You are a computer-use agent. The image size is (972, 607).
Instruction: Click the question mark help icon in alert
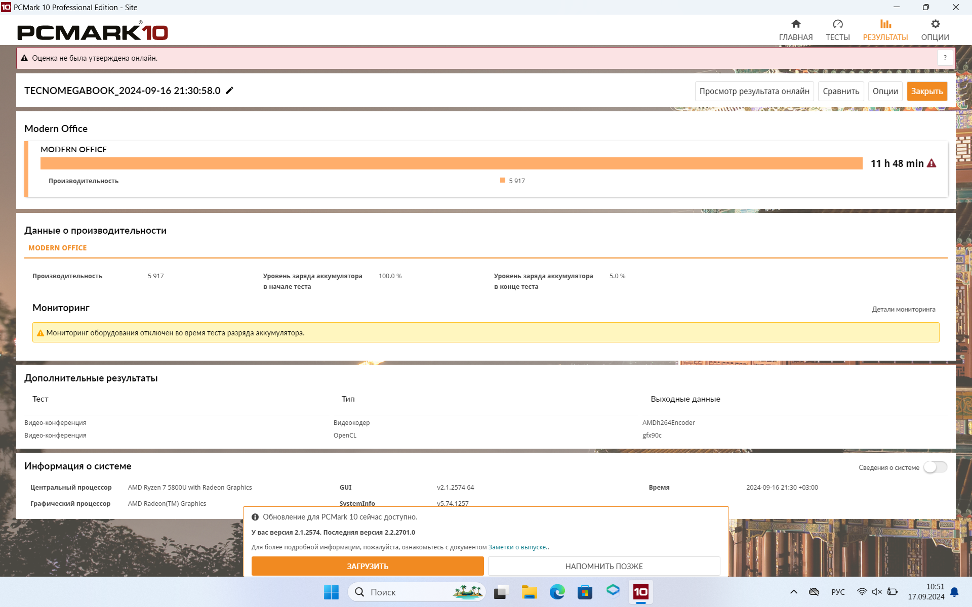pos(945,58)
